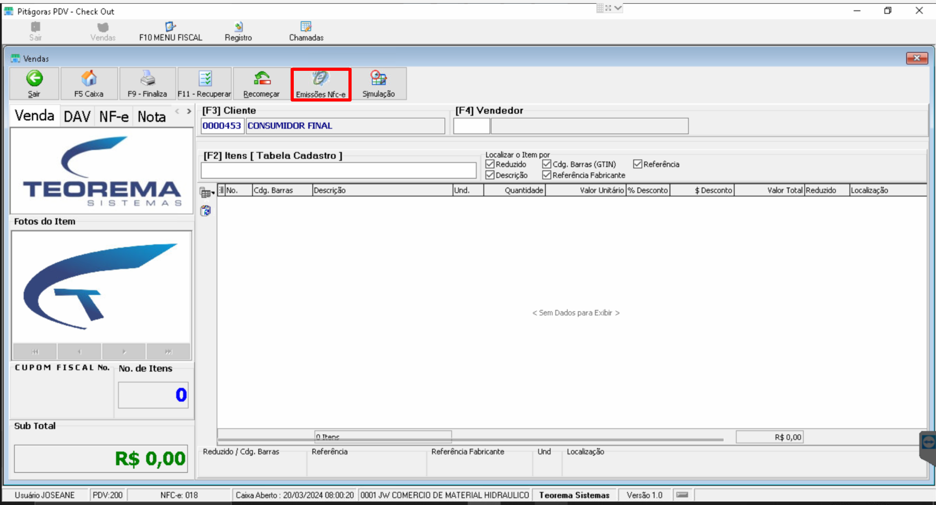The height and width of the screenshot is (505, 936).
Task: Open the grid options dropdown icon
Action: 207,193
